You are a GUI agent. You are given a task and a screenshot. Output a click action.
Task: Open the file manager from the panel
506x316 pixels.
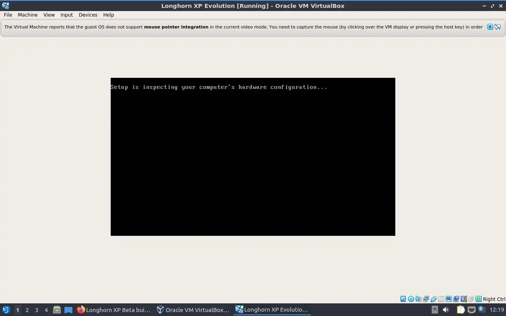coord(57,310)
